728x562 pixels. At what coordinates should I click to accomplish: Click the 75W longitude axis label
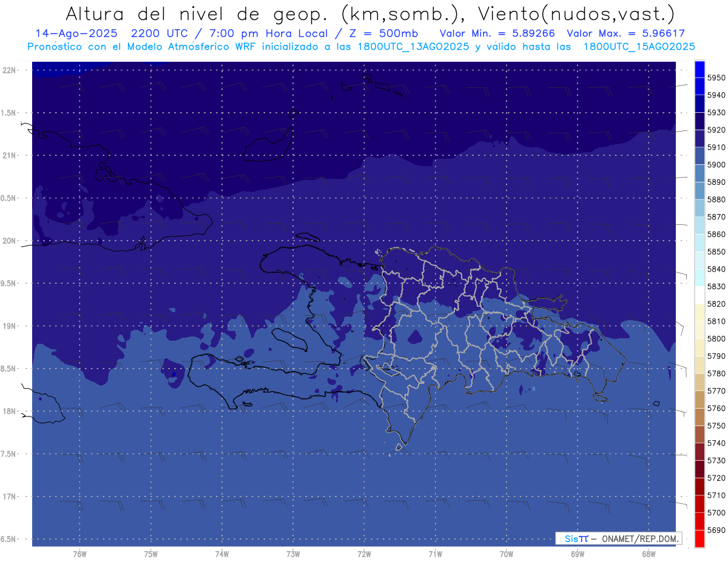[x=151, y=554]
